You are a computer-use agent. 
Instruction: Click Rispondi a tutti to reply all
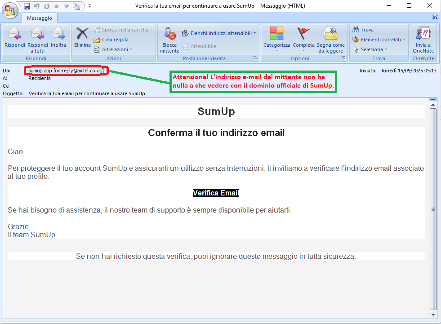[38, 40]
